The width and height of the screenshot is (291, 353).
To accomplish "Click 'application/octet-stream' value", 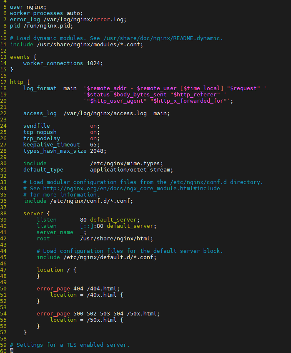I will click(x=130, y=170).
